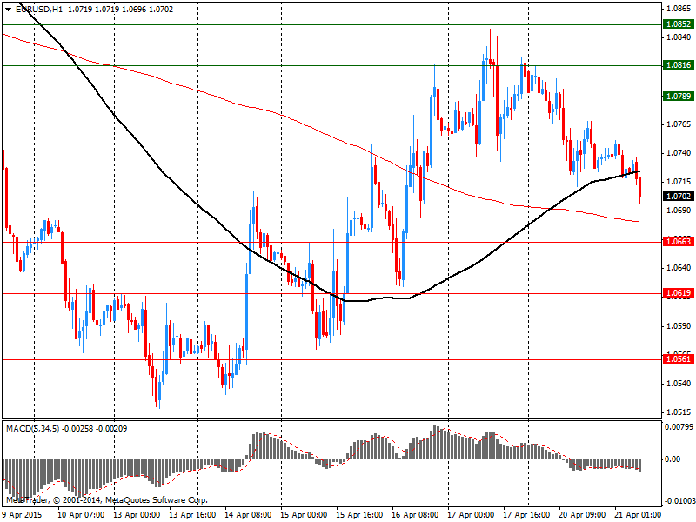
Task: Click the 1.0865 value on price scale
Action: 679,9
